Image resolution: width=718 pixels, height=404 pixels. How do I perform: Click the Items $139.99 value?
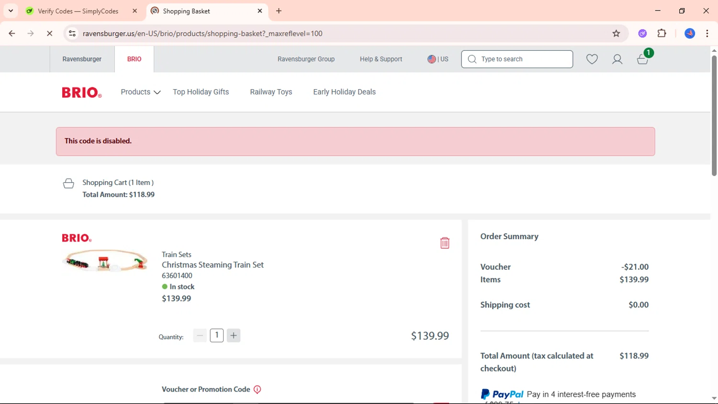pos(634,279)
